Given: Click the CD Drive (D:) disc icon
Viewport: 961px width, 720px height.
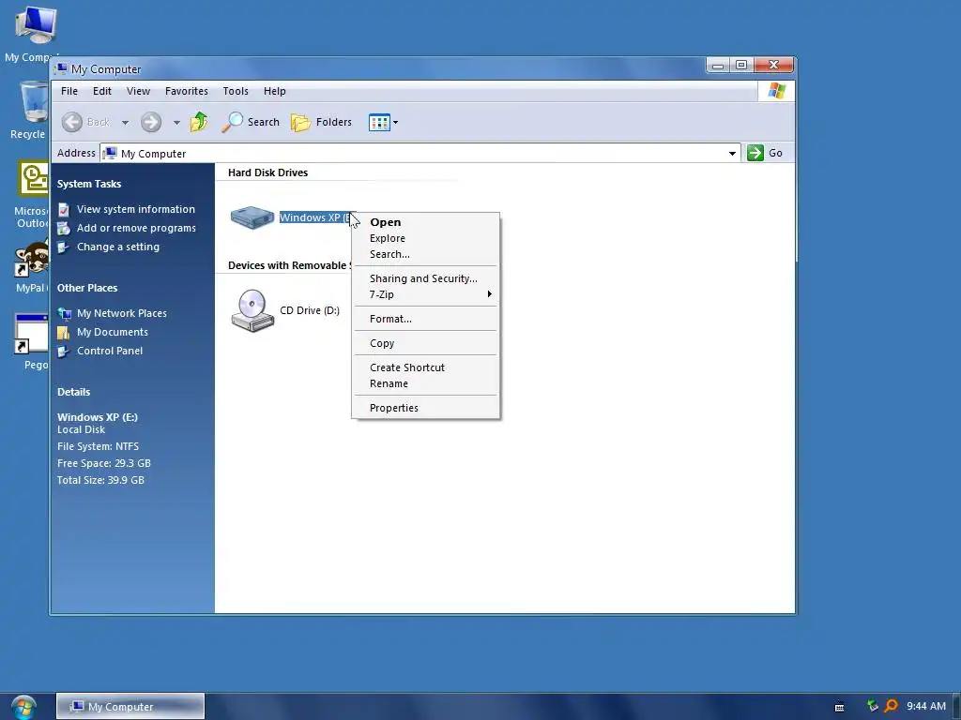Looking at the screenshot, I should pyautogui.click(x=252, y=310).
